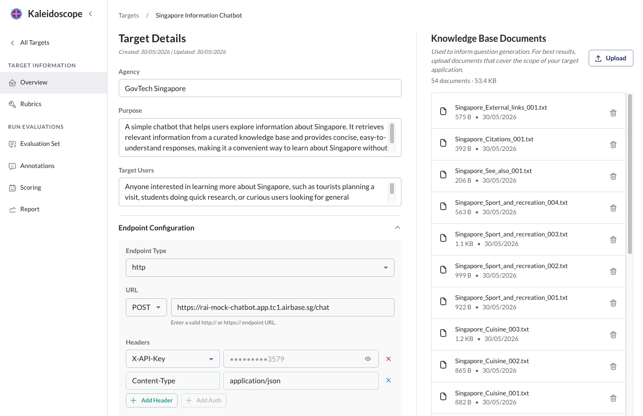Image resolution: width=643 pixels, height=416 pixels.
Task: Delete Singapore_Cuisine_003.txt with trash icon
Action: [x=613, y=335]
